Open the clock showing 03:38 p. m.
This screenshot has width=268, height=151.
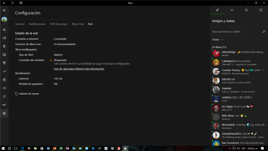coord(253,148)
